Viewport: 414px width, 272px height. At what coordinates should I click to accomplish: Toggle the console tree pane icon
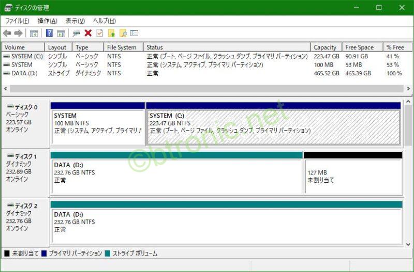[34, 34]
